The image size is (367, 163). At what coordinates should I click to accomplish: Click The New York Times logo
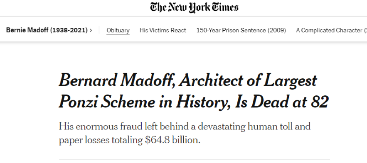coord(194,7)
